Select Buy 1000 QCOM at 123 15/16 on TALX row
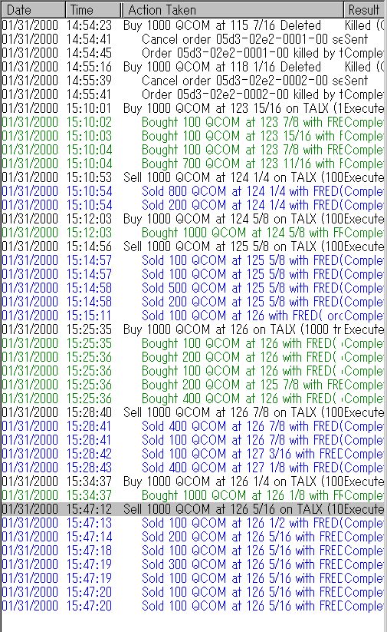This screenshot has width=387, height=632. pos(193,108)
